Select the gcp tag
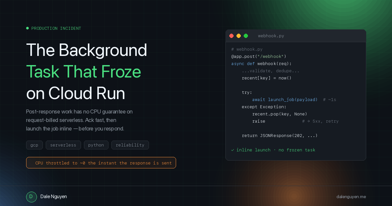392x206 pixels. coord(34,145)
